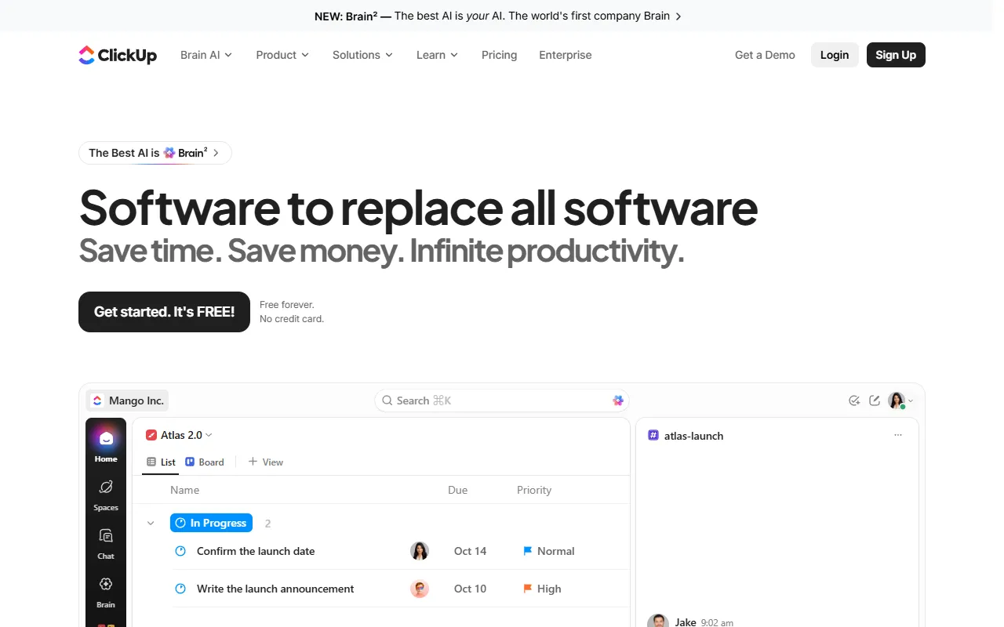Click Get started. It's FREE! button
The width and height of the screenshot is (1004, 627).
pyautogui.click(x=164, y=312)
